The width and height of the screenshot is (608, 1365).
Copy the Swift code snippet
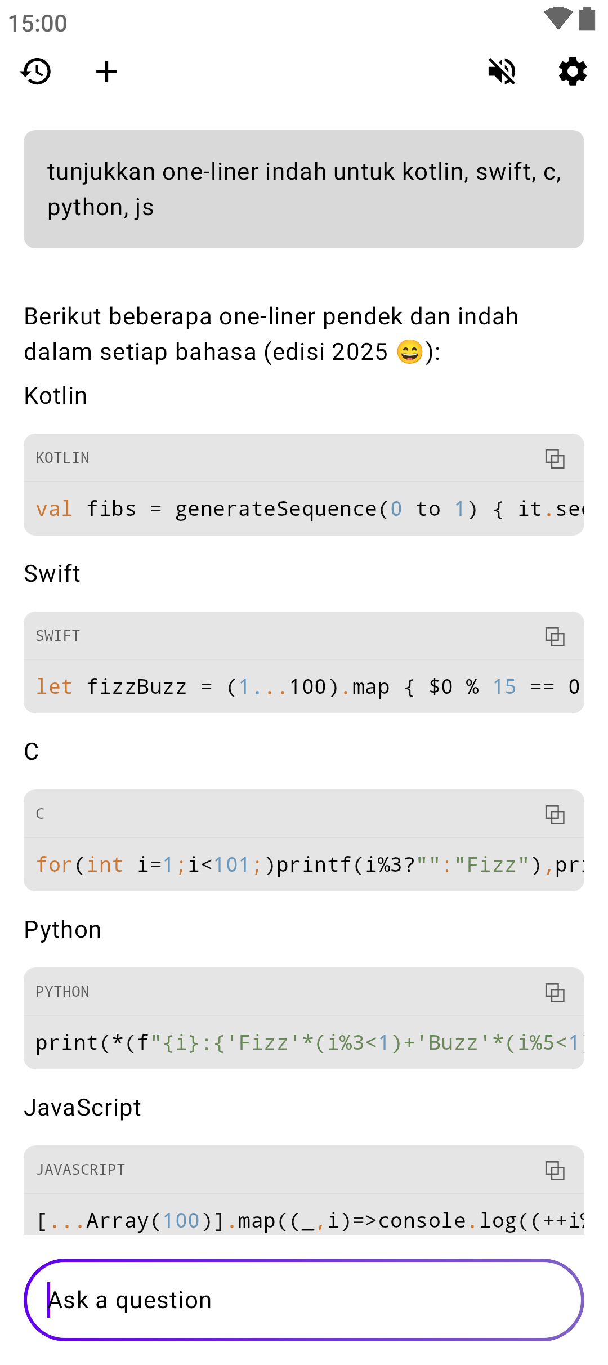click(x=555, y=636)
